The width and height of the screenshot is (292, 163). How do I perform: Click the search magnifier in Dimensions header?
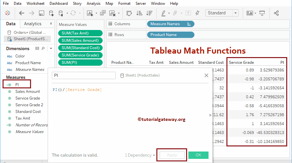43,48
